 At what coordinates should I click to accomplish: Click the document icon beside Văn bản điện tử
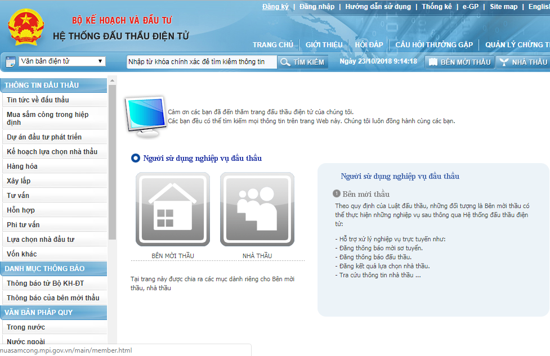pyautogui.click(x=11, y=62)
